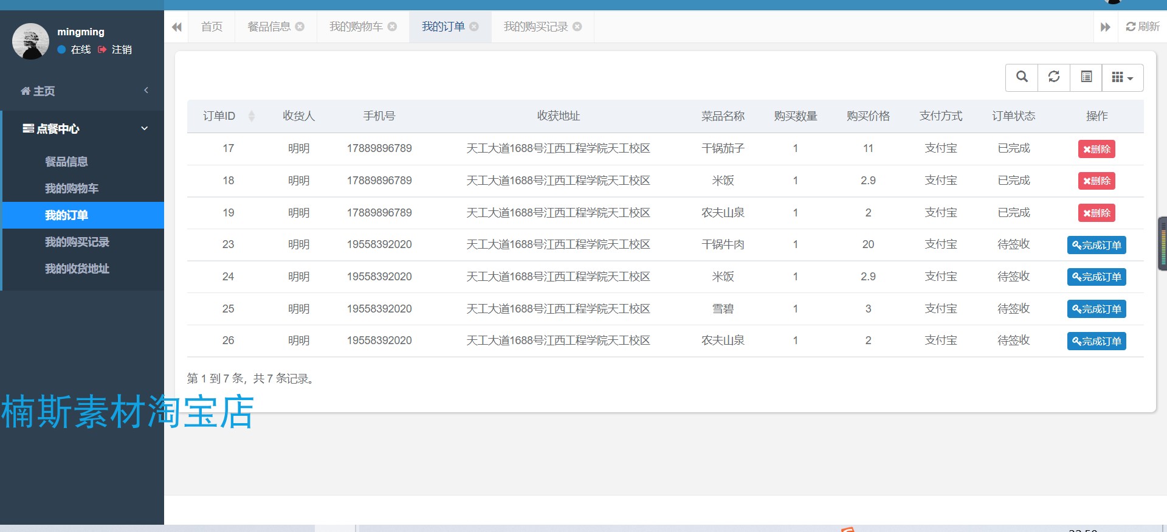1167x532 pixels.
Task: Complete order 24 with 完成订单 button
Action: tap(1096, 277)
